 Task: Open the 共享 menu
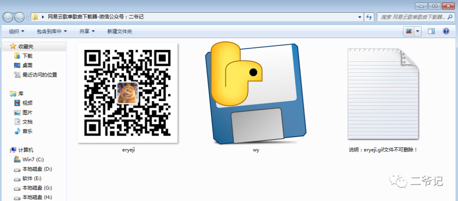87,31
